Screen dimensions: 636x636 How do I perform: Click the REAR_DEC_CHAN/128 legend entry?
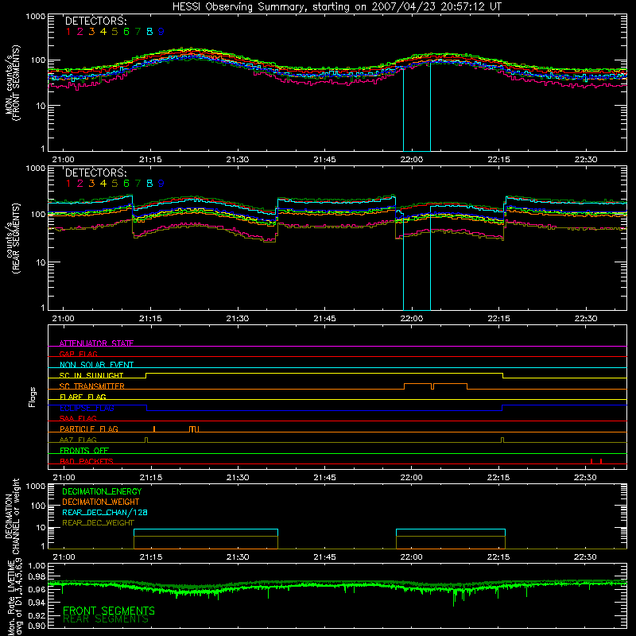coord(105,512)
